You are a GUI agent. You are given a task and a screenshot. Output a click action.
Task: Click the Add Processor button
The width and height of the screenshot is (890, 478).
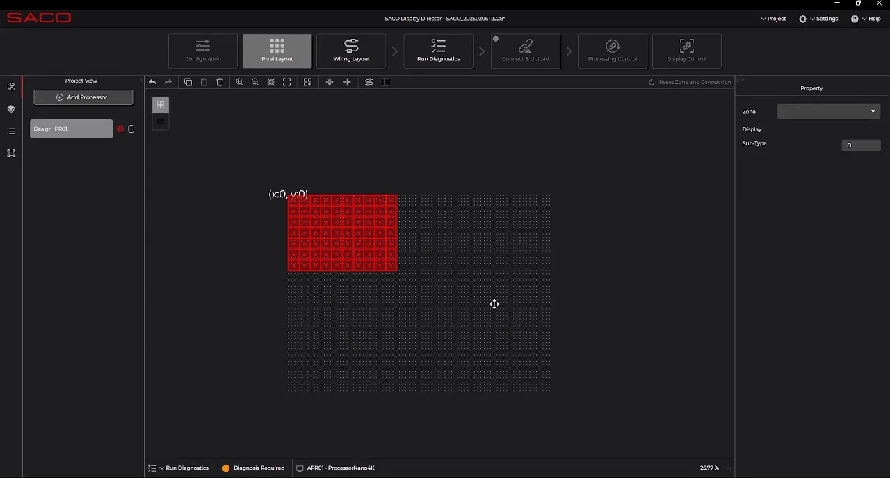click(x=83, y=97)
